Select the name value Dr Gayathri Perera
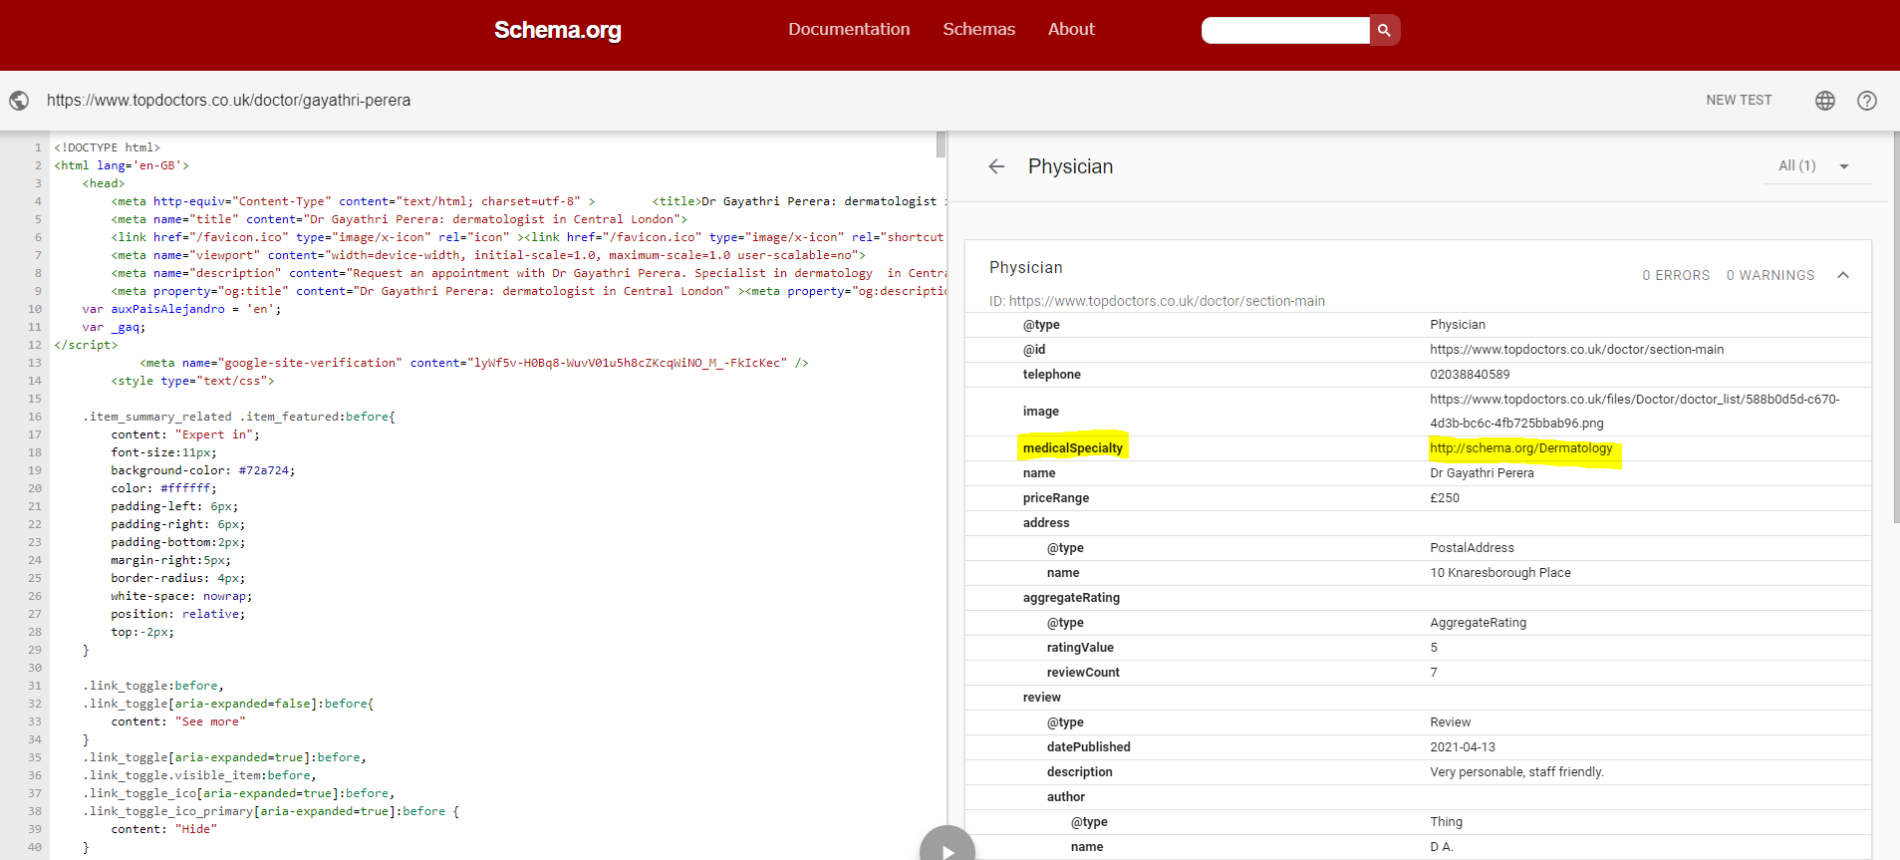Viewport: 1900px width, 860px height. click(1482, 473)
